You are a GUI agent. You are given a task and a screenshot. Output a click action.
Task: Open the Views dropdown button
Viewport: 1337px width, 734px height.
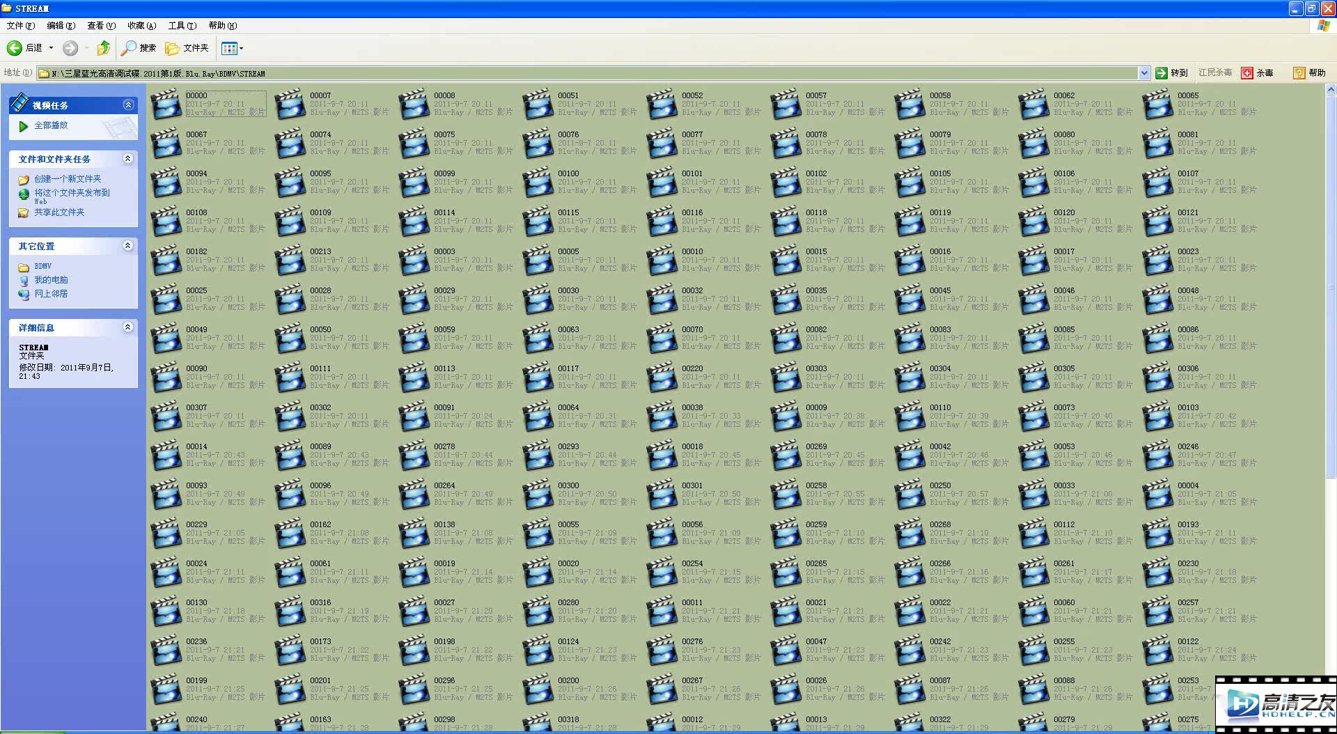(x=232, y=48)
